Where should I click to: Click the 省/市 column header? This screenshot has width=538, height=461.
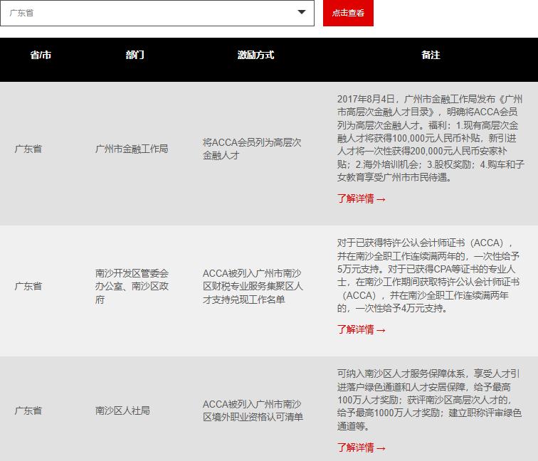point(41,55)
